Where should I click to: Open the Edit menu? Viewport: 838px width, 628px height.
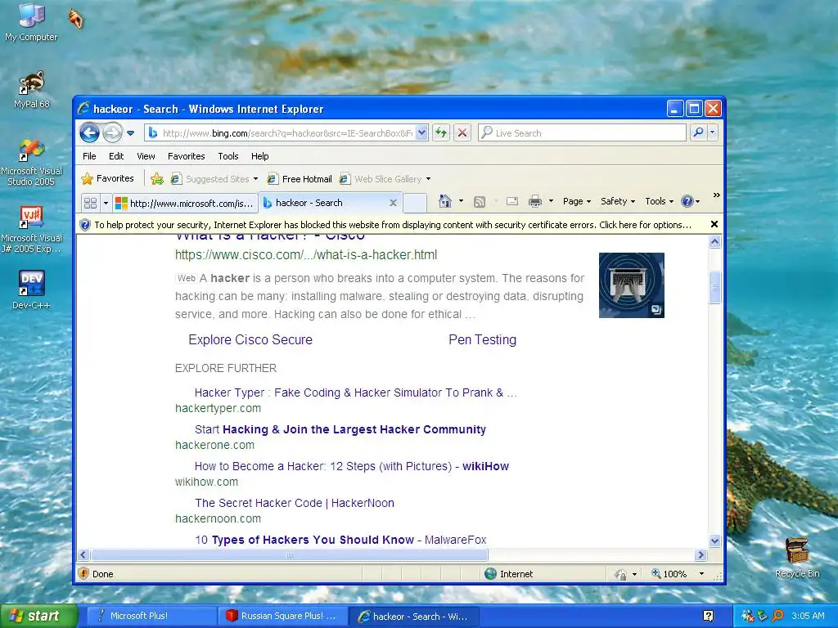(116, 156)
